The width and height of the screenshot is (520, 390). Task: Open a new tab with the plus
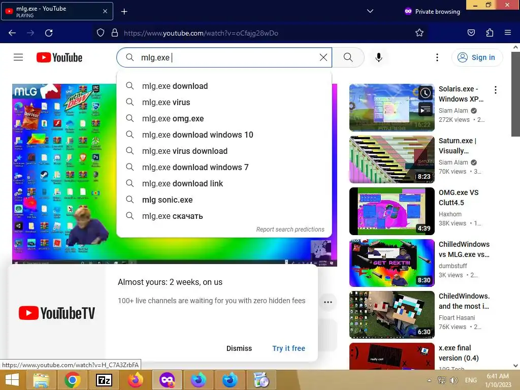[124, 12]
